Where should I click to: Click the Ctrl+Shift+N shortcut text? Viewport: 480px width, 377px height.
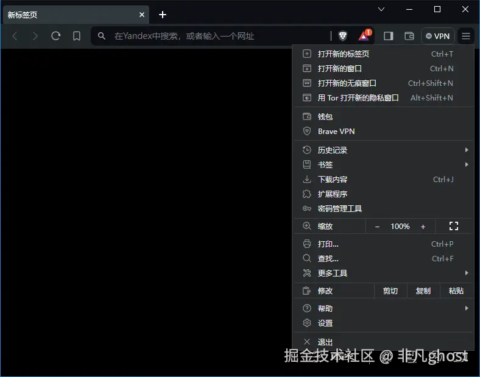(x=431, y=83)
